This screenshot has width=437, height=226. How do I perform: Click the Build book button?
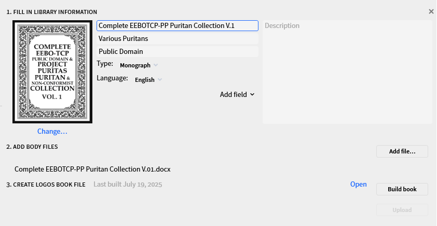[x=402, y=189]
